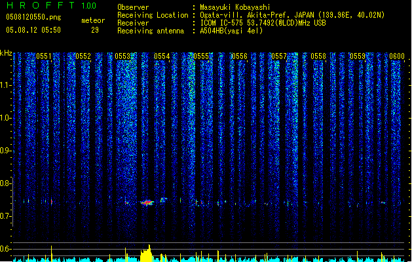412x262 pixels.
Task: Click the 0551 time marker
Action: tap(44, 56)
